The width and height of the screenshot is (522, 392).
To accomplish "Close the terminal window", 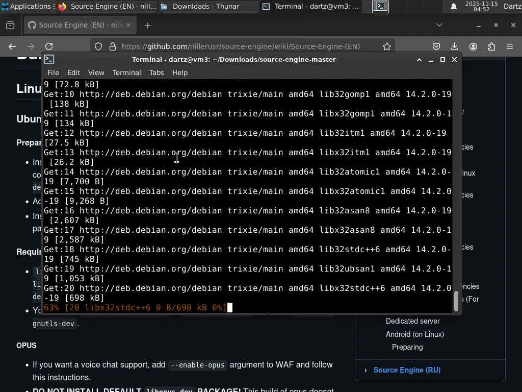I will (454, 60).
